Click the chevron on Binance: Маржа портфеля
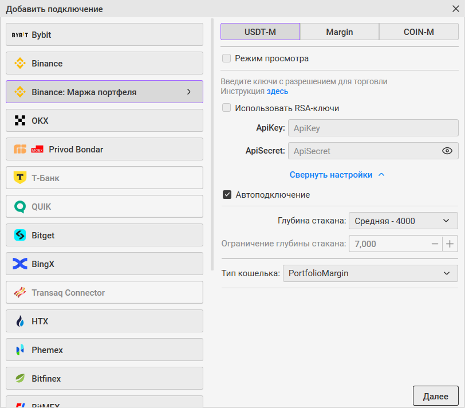 pos(189,92)
